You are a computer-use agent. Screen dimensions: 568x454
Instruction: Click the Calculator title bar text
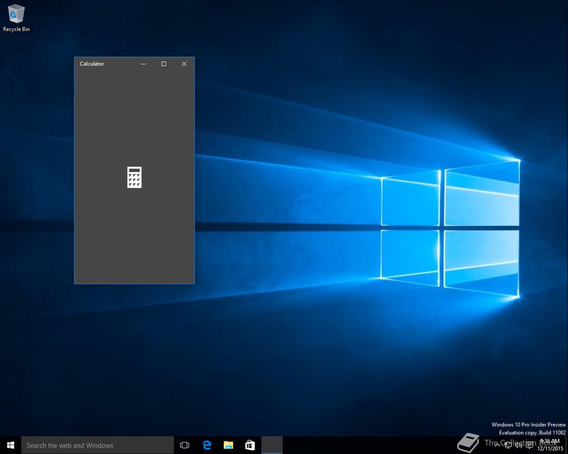92,64
